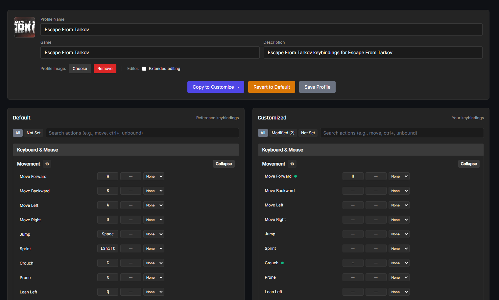Enable the Extended editing checkbox
Image resolution: width=499 pixels, height=300 pixels.
point(144,69)
